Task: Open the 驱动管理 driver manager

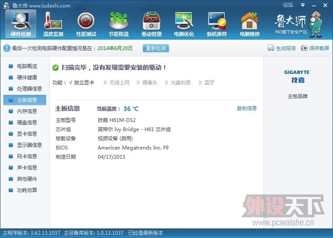Action: click(151, 24)
